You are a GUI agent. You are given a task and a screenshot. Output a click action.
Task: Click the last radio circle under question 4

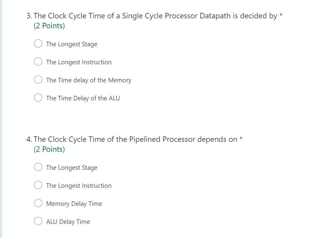point(38,221)
